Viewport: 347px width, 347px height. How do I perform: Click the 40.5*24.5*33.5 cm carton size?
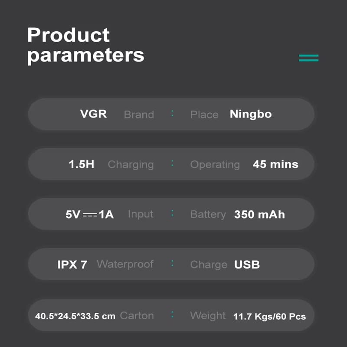75,316
